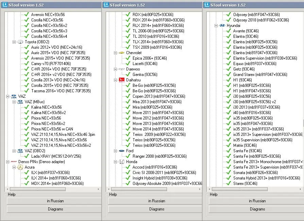Collapse the Toyota (OBD2) tree node
The height and width of the screenshot is (221, 304).
(14, 42)
